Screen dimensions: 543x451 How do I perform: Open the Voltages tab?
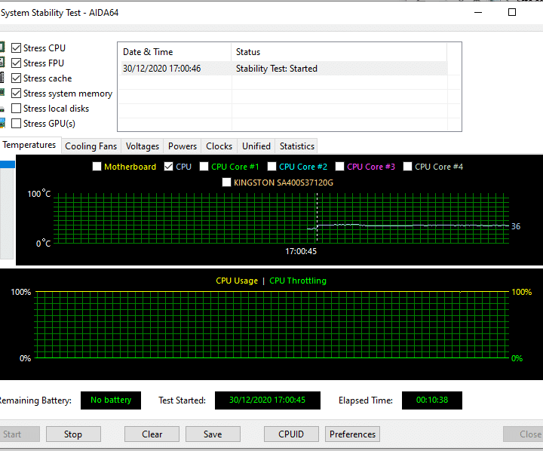coord(143,146)
